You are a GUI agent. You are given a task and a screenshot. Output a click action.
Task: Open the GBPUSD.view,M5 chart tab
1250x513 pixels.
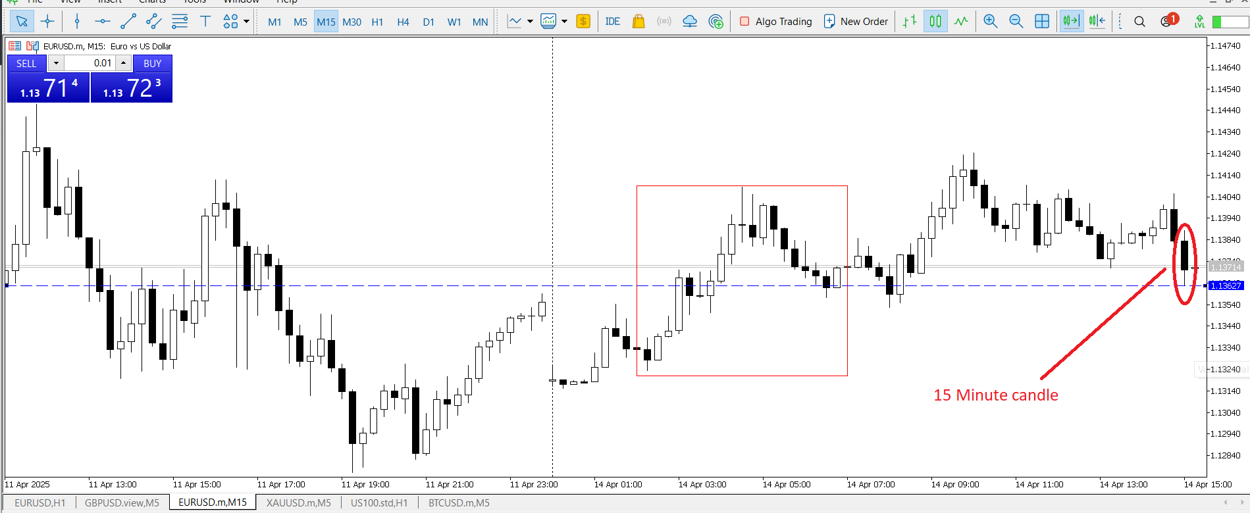[122, 502]
